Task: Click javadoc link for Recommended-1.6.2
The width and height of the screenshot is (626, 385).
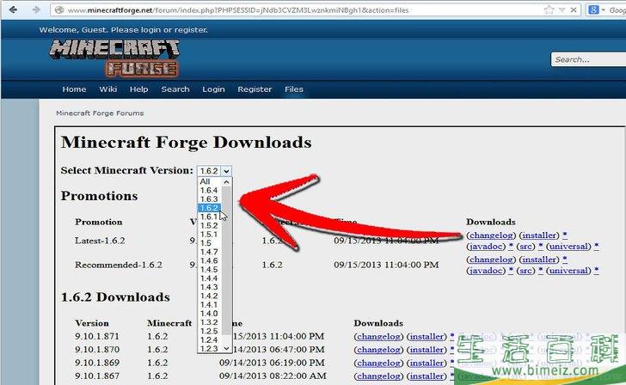Action: [486, 271]
